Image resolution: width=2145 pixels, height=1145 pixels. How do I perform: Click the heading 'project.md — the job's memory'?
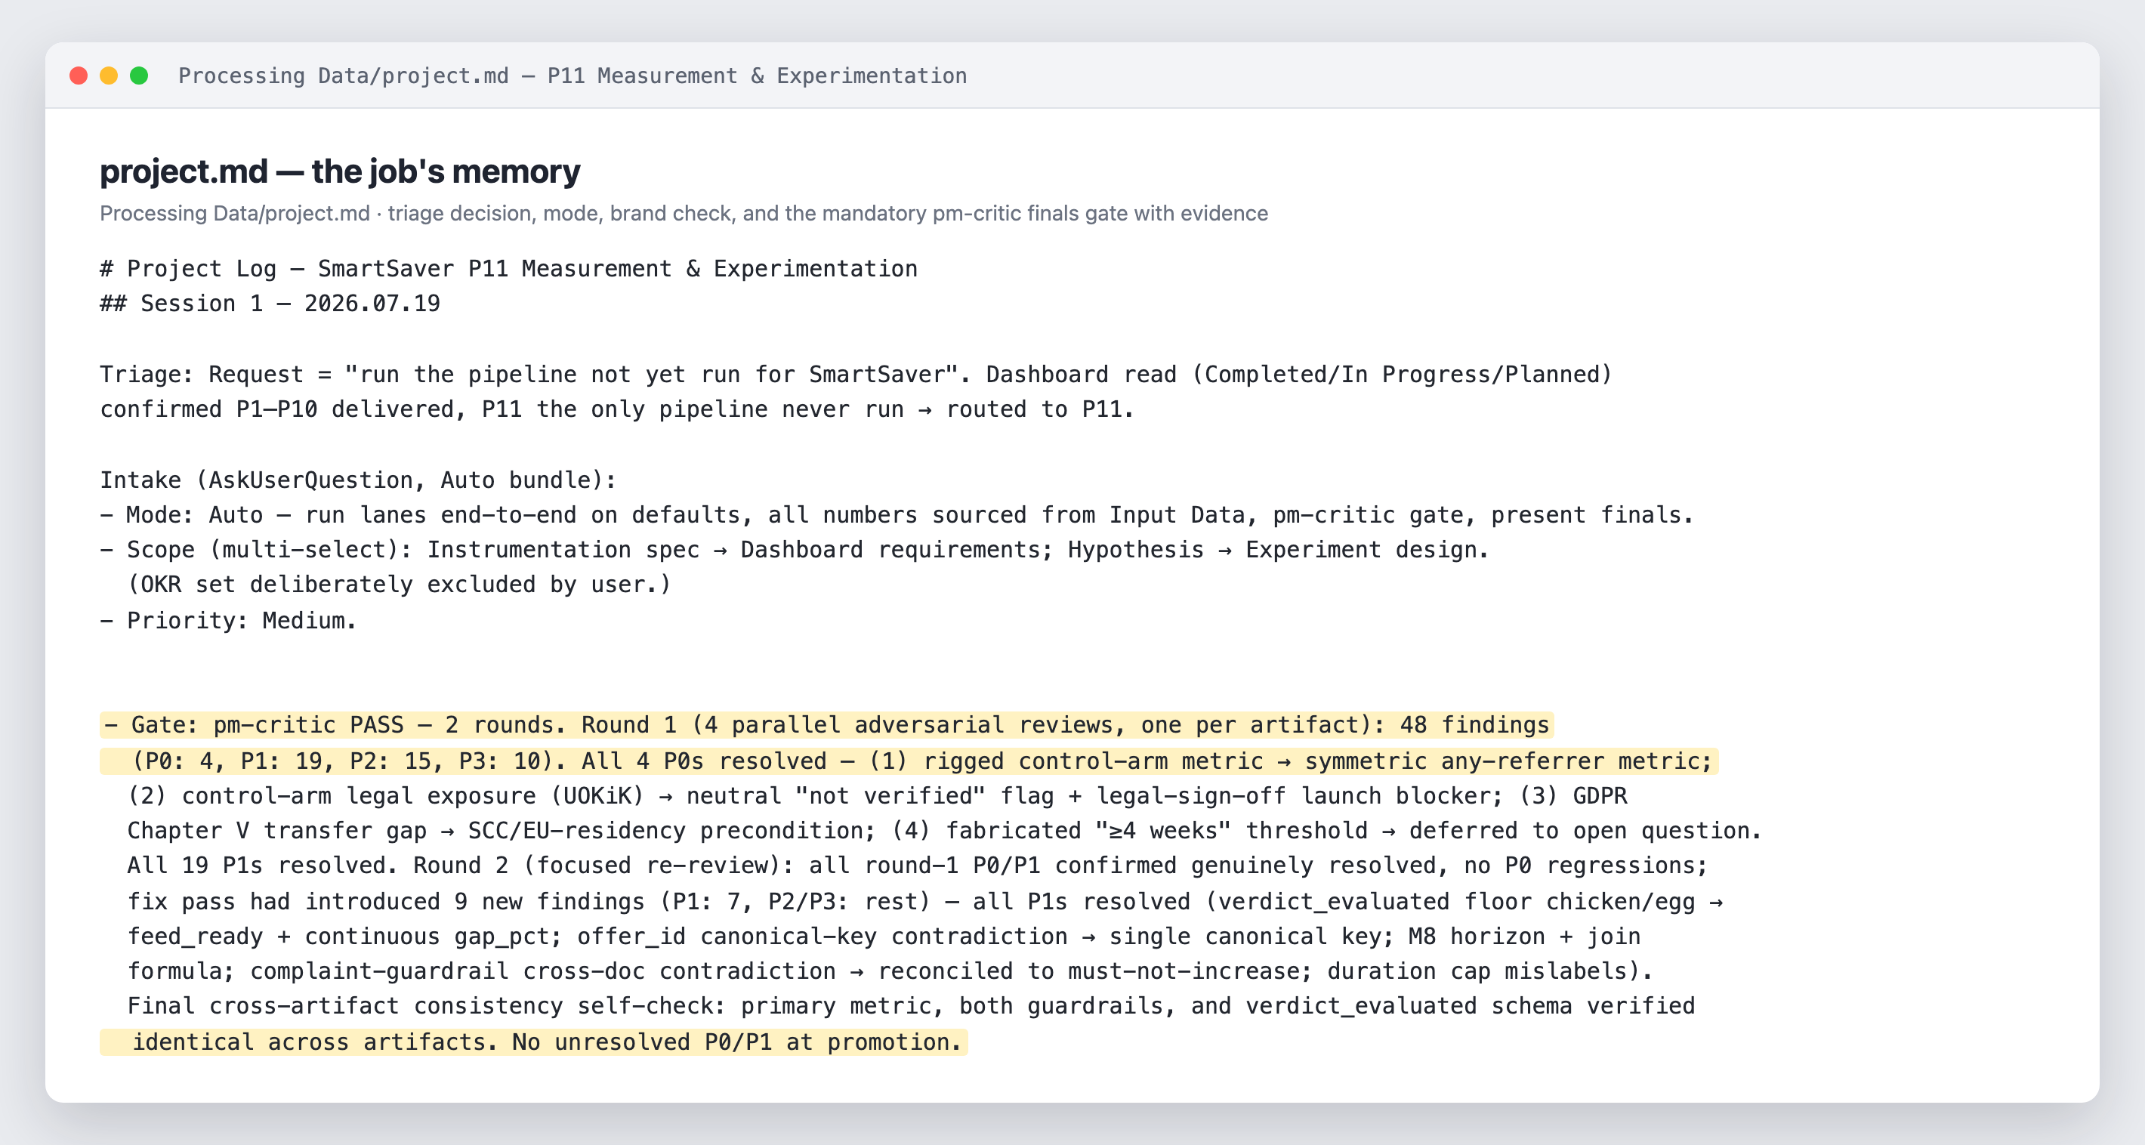click(340, 171)
